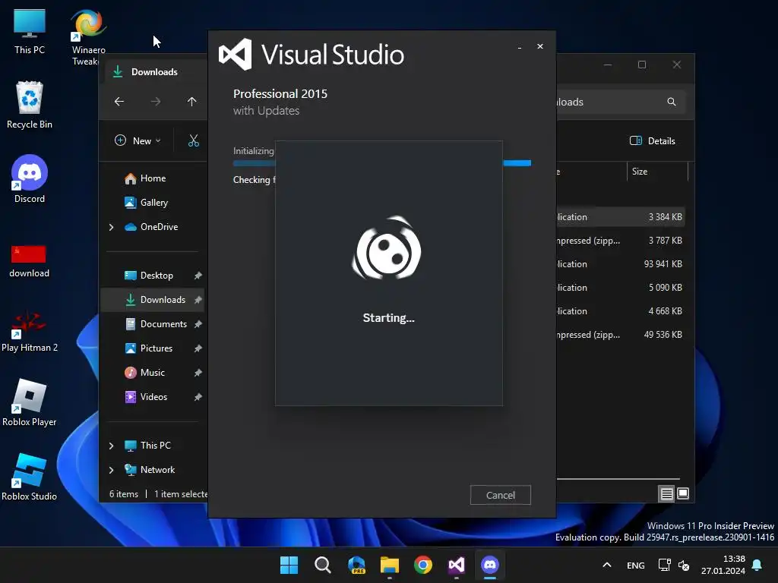778x583 pixels.
Task: Click the Cut scissors icon in File Explorer
Action: [x=194, y=140]
